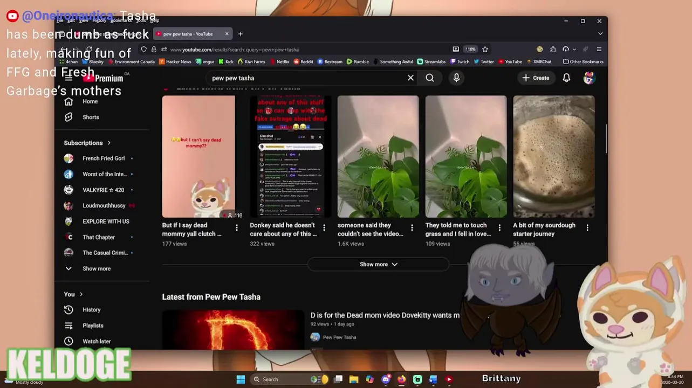692x388 pixels.
Task: Open File Explorer from taskbar
Action: (x=353, y=379)
